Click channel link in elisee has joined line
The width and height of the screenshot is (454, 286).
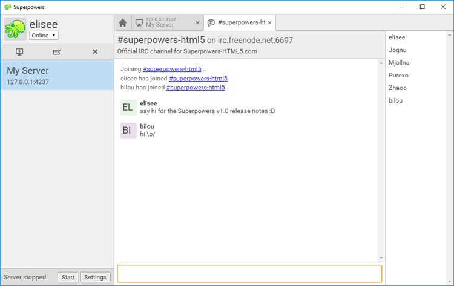[198, 79]
